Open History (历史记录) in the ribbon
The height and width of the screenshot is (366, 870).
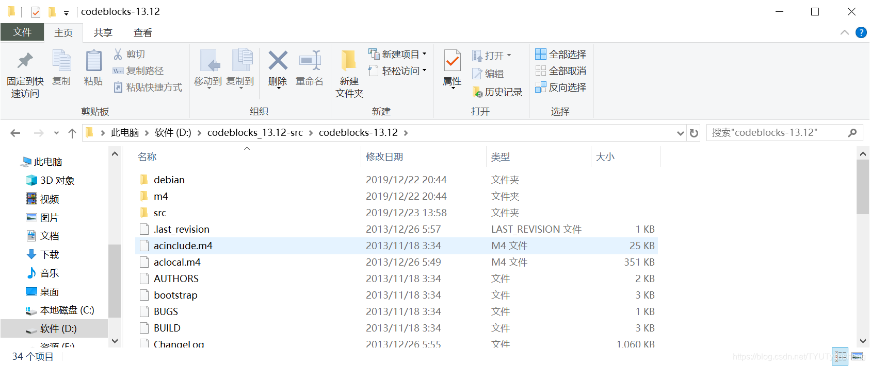point(497,92)
